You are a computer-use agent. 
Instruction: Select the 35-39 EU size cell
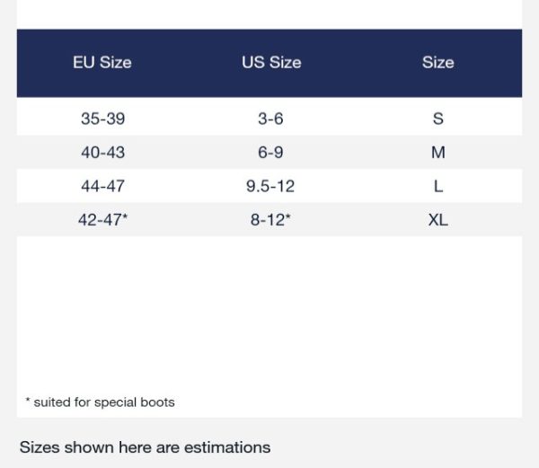(102, 119)
